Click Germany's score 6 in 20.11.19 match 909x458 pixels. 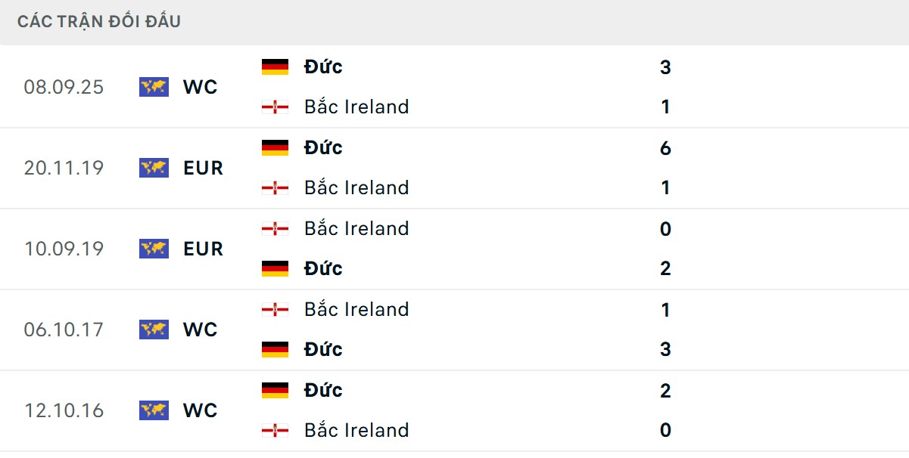[665, 148]
